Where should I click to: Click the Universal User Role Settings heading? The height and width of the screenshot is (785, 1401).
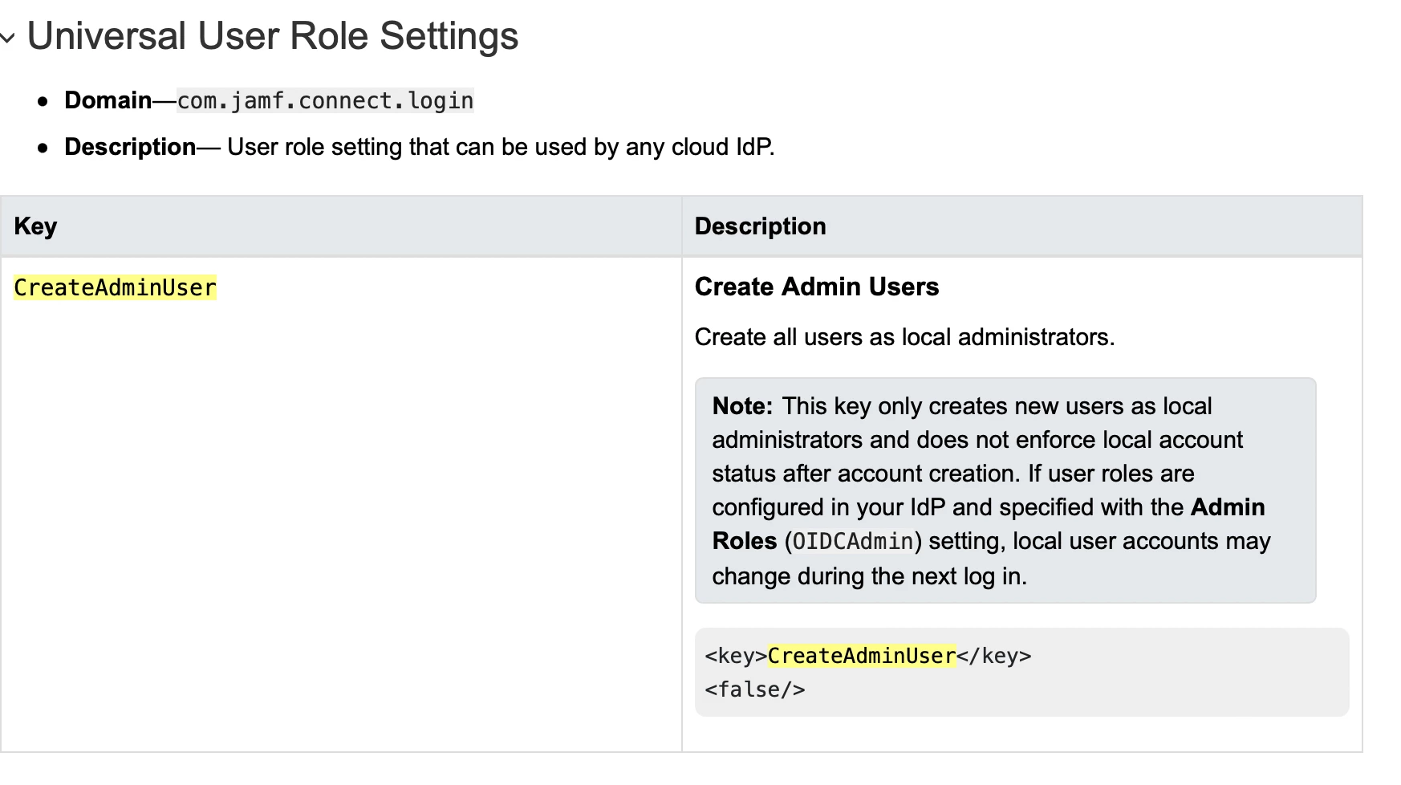[x=273, y=36]
